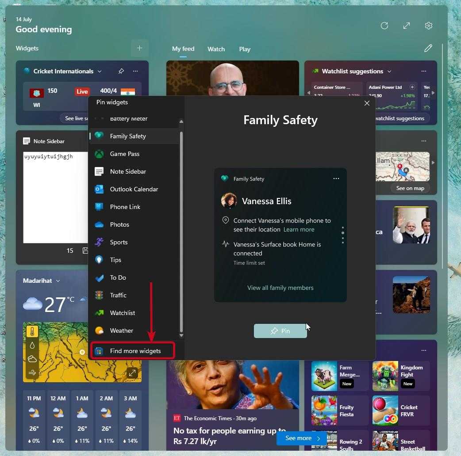This screenshot has width=461, height=456.
Task: Expand Madarihat location dropdown
Action: click(58, 281)
